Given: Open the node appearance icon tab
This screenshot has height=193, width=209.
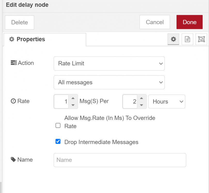Looking at the screenshot, I should [x=201, y=39].
